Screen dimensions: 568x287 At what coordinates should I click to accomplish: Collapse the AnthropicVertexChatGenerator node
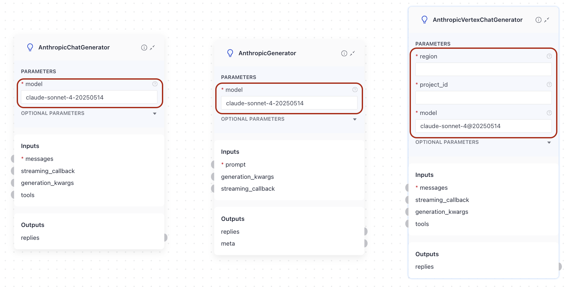click(x=547, y=20)
